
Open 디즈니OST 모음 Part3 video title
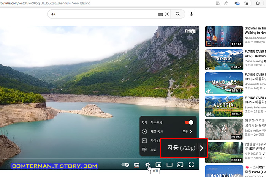tap(256, 169)
